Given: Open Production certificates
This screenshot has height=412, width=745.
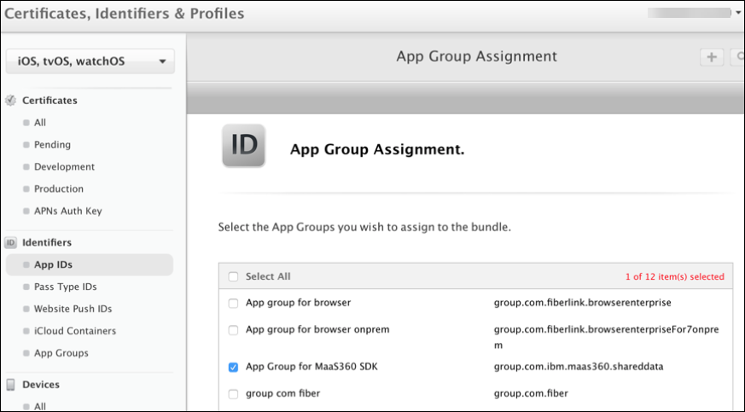Looking at the screenshot, I should [58, 189].
